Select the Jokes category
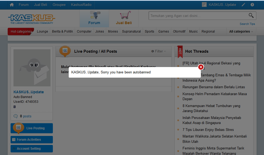Screen dimensions: 264x155 (x=100, y=32)
